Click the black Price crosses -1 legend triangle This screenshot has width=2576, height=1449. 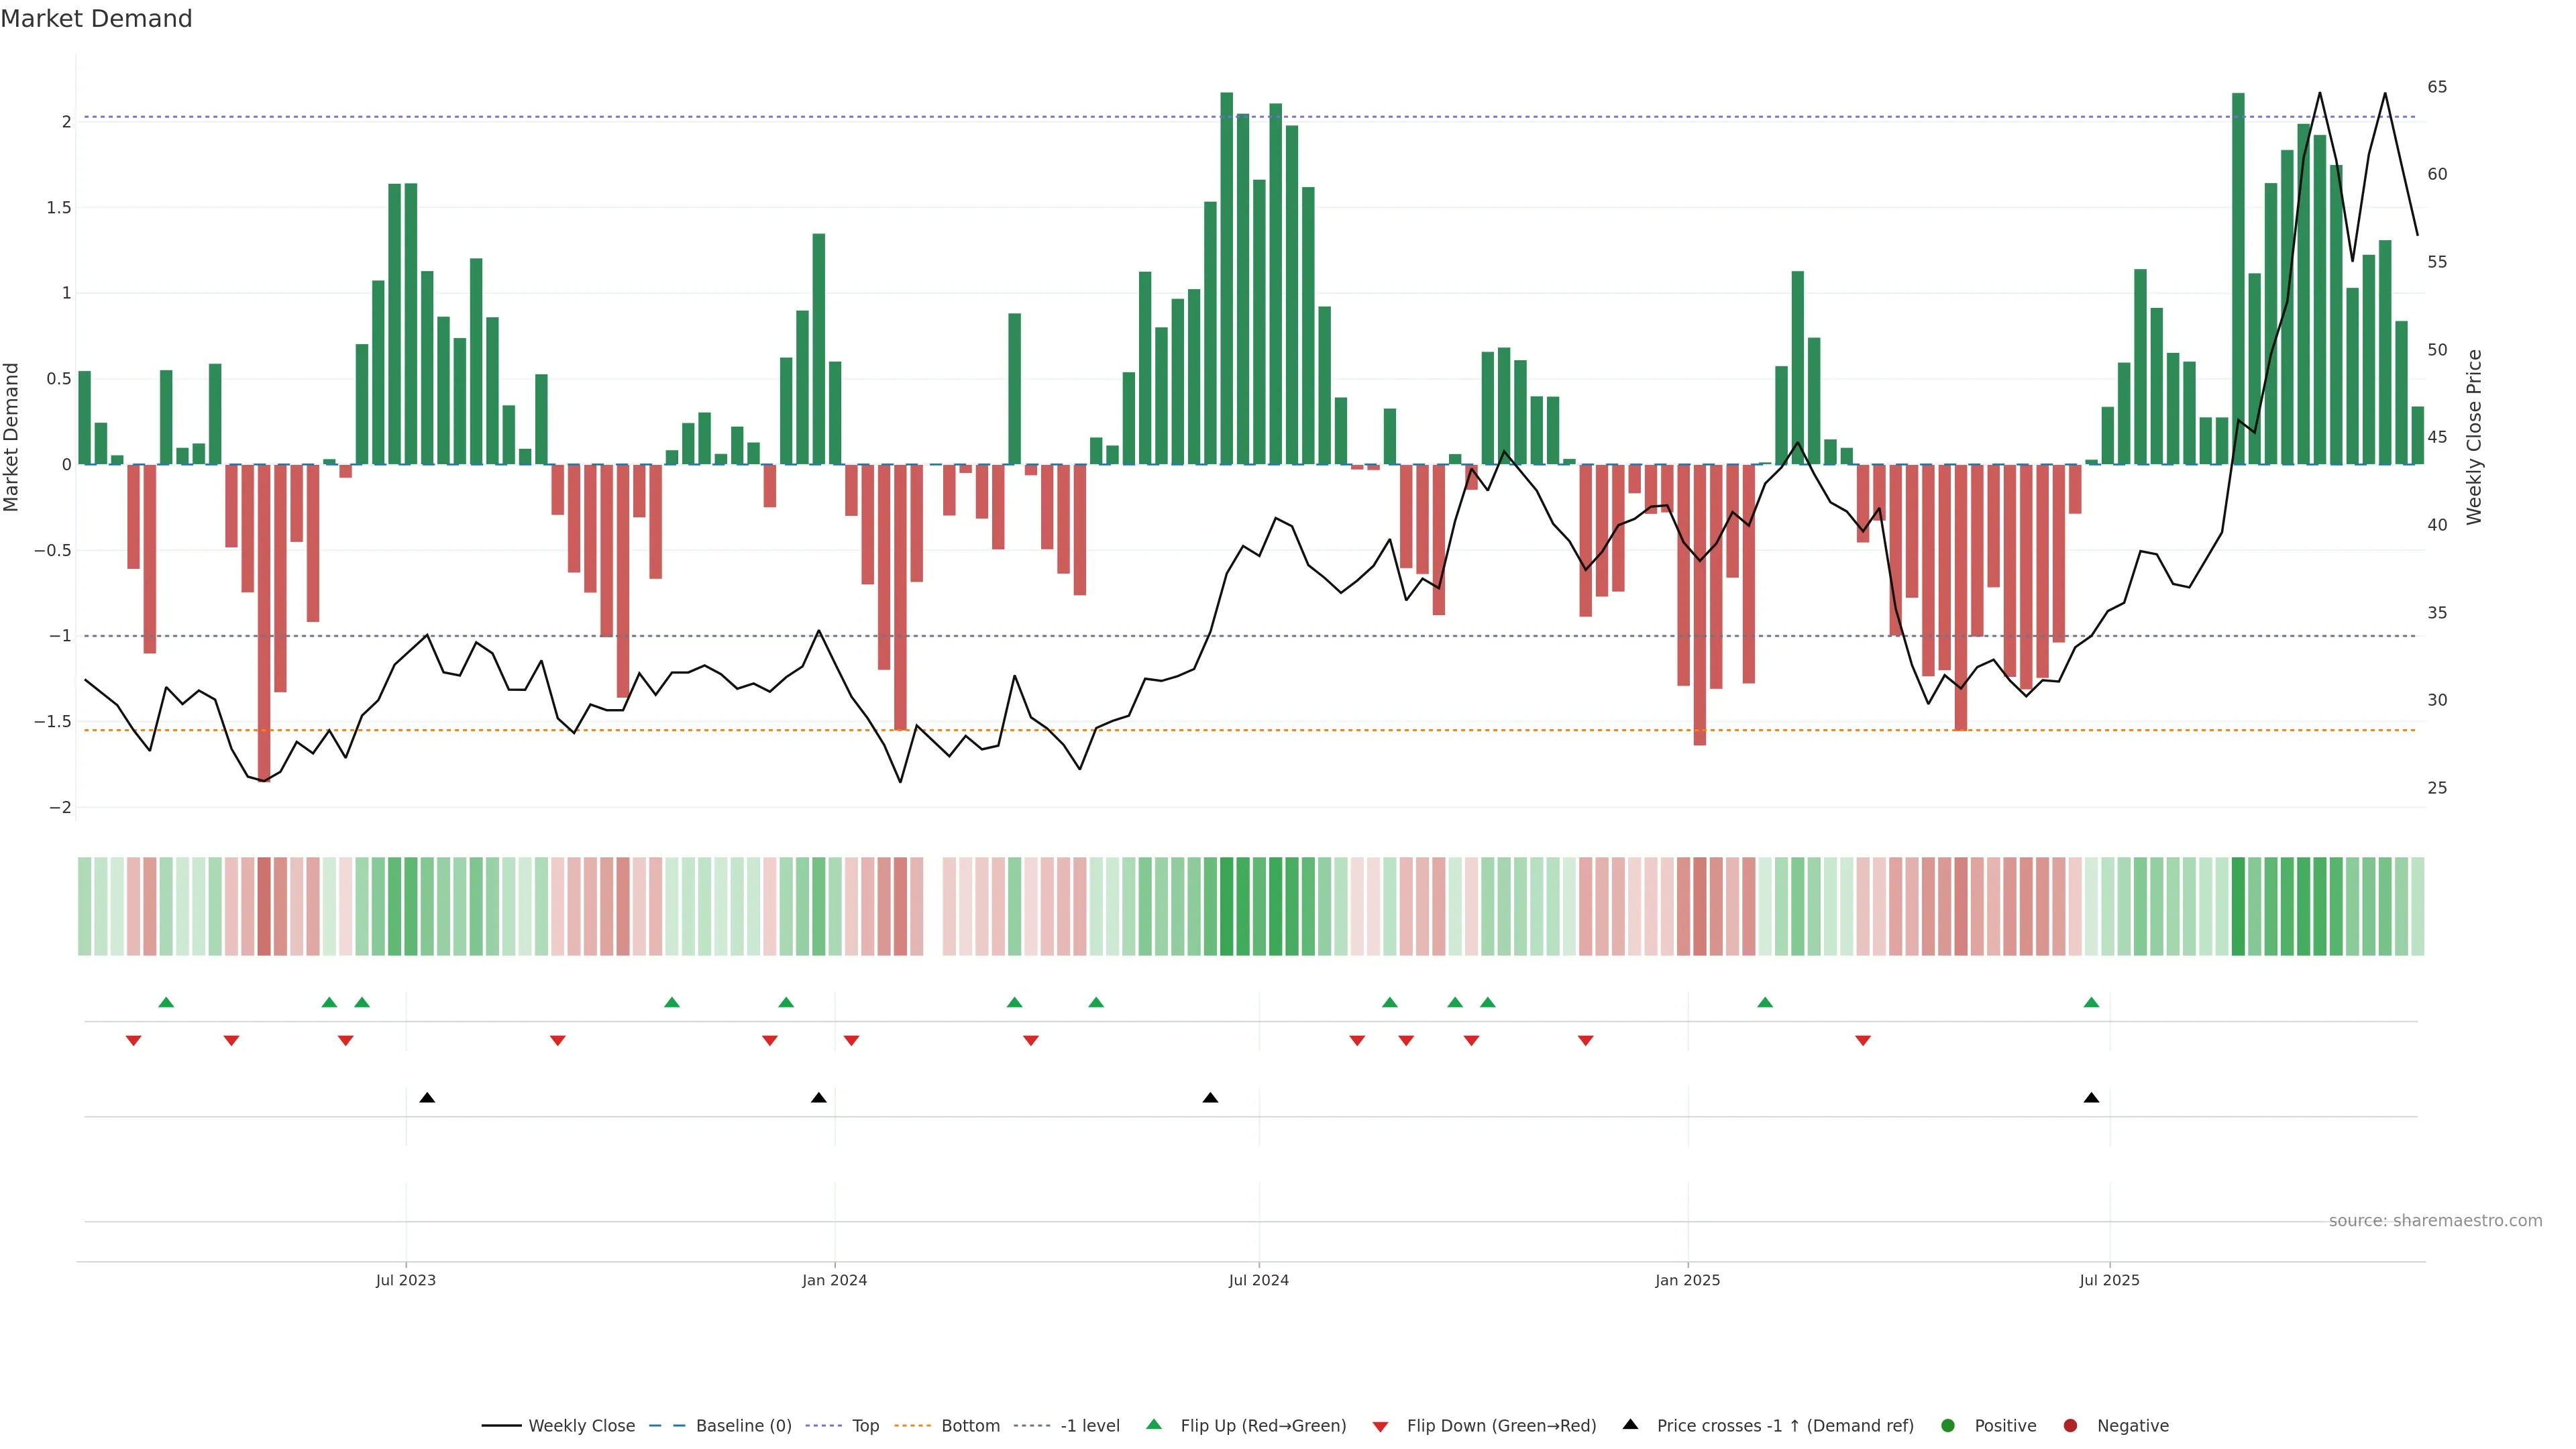1630,1425
